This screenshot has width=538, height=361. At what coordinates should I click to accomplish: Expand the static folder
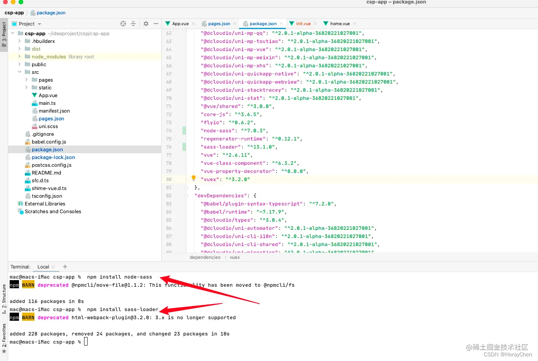coord(26,87)
